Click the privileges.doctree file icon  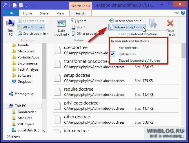click(x=57, y=106)
